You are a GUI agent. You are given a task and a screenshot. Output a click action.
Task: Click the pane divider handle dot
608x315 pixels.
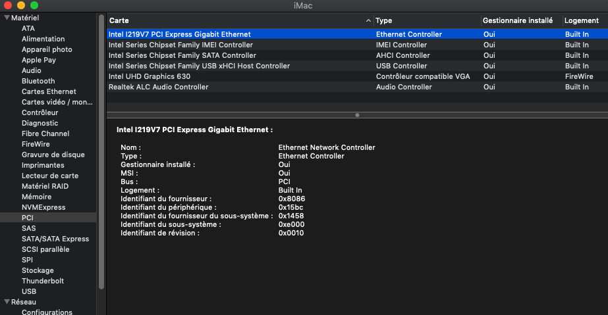point(357,115)
